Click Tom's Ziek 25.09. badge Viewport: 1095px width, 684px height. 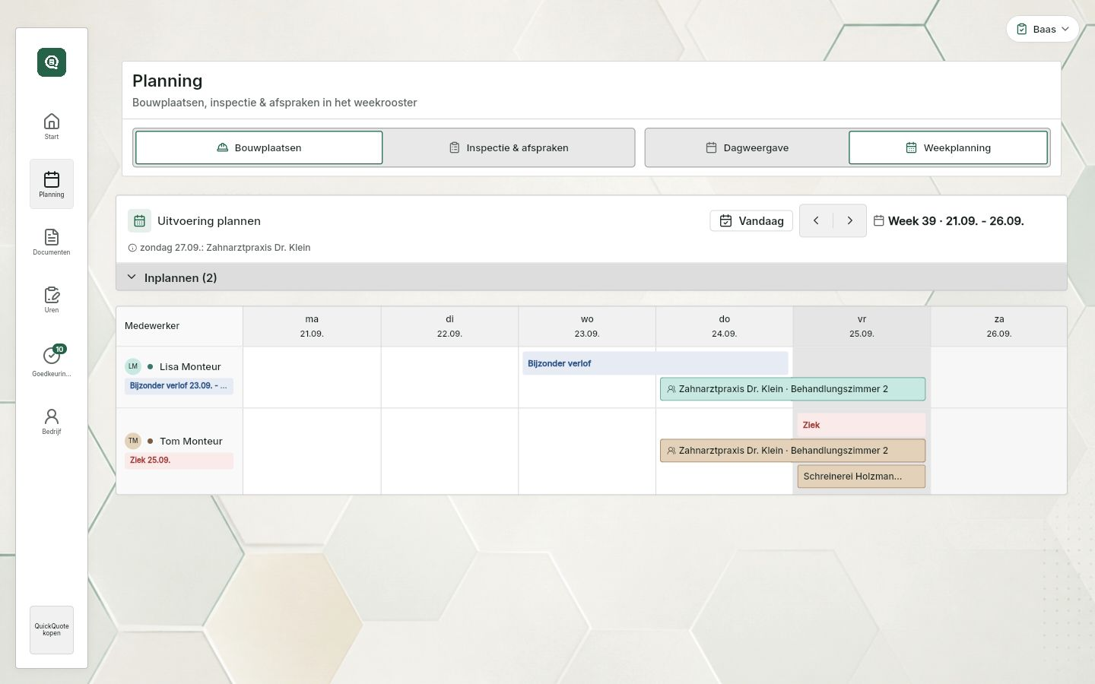click(x=179, y=461)
